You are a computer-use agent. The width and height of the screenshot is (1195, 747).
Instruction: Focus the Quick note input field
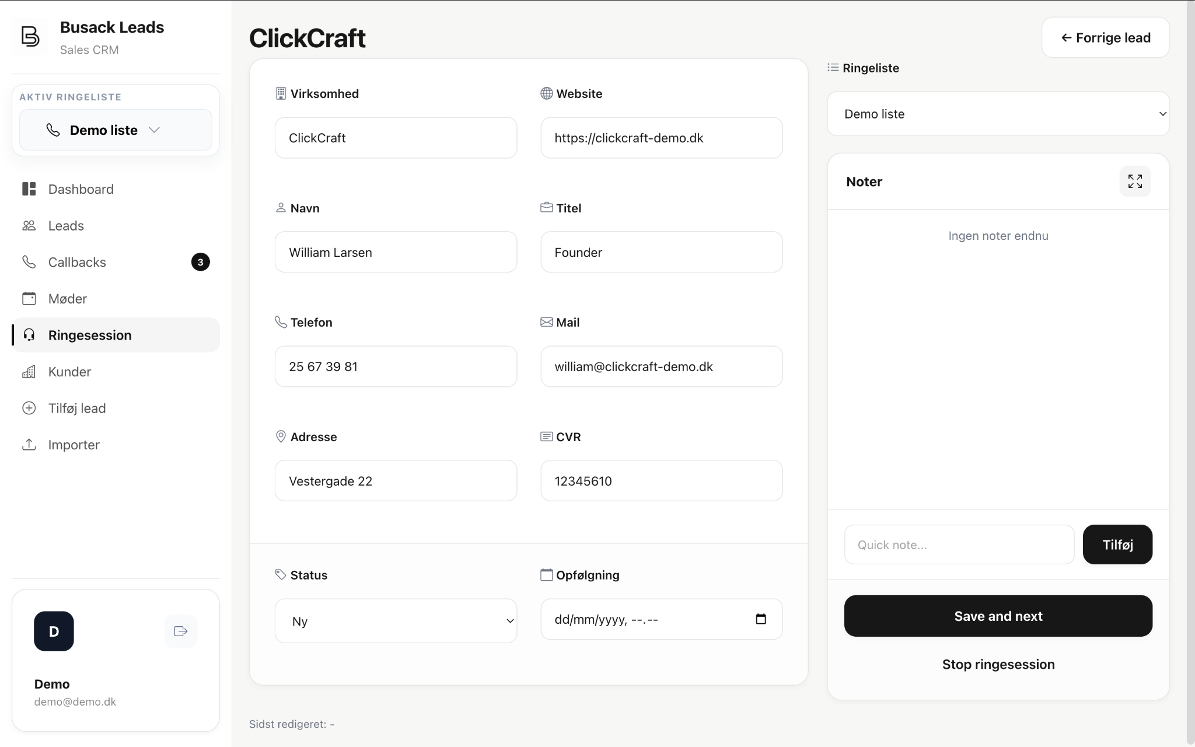pos(959,544)
